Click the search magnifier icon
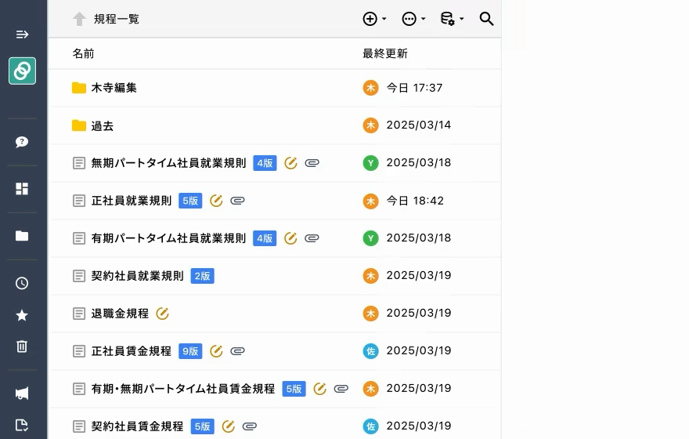689x439 pixels. click(x=486, y=19)
